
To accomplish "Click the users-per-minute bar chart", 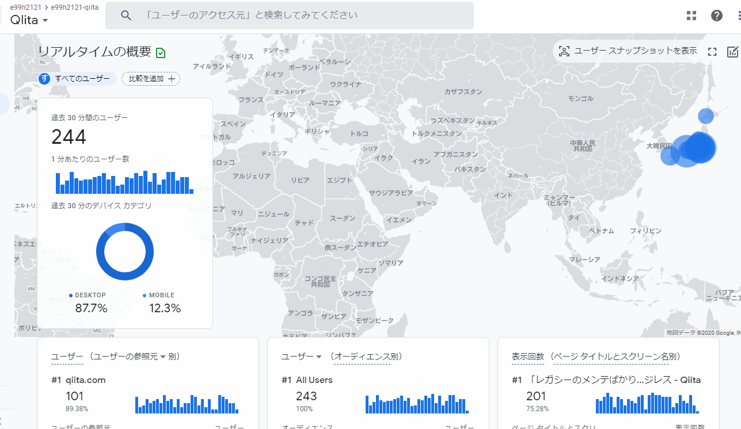I will coord(124,182).
